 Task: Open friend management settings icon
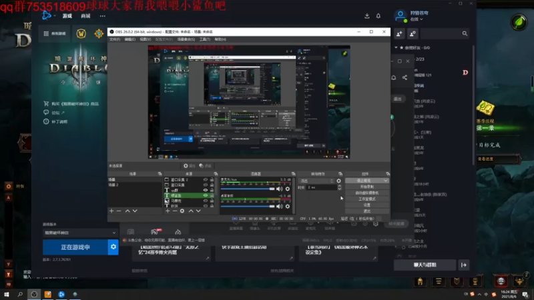coord(413,33)
